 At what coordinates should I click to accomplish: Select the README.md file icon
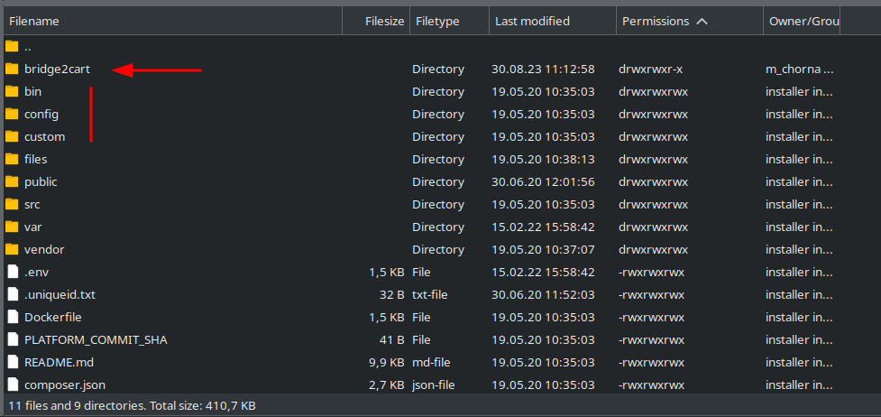pos(13,363)
